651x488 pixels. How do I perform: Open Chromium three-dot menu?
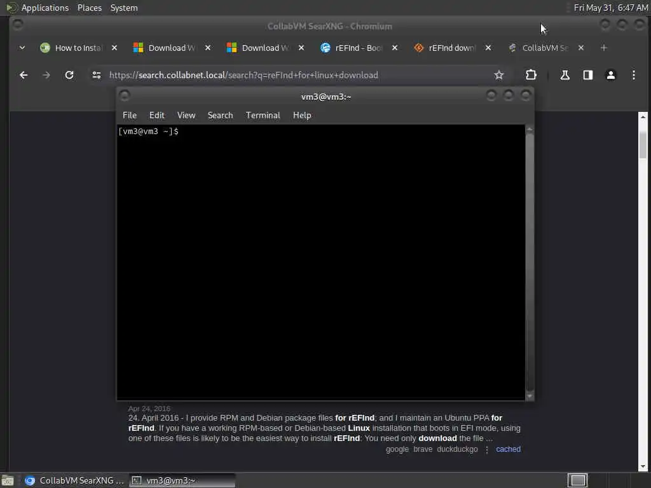pyautogui.click(x=634, y=75)
